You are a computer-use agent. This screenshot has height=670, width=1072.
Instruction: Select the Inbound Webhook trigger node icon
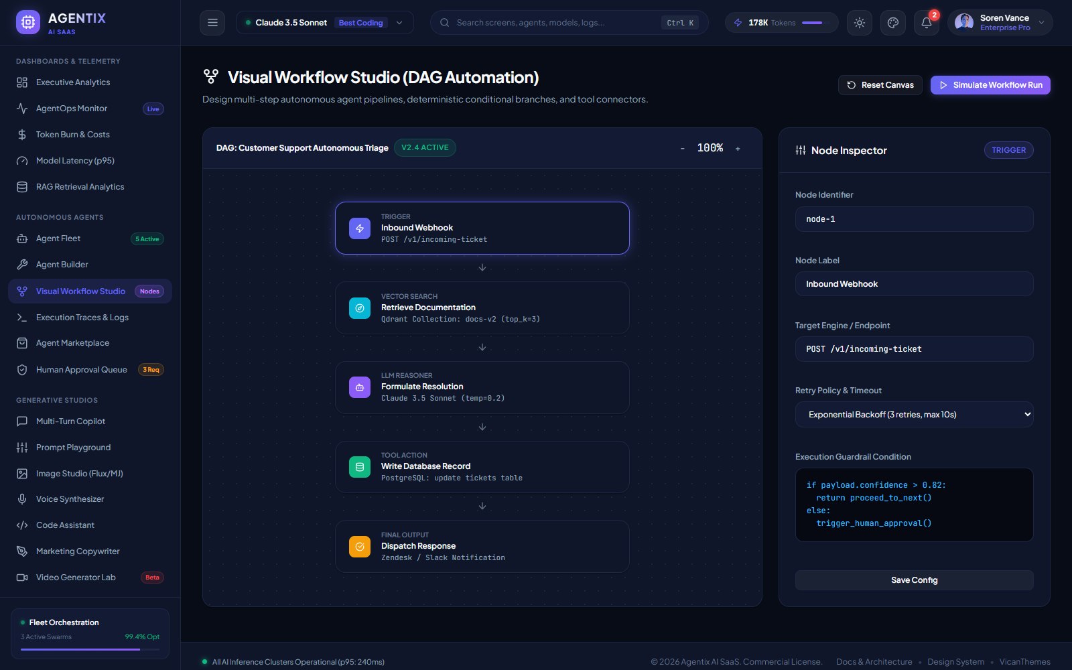[x=360, y=228]
